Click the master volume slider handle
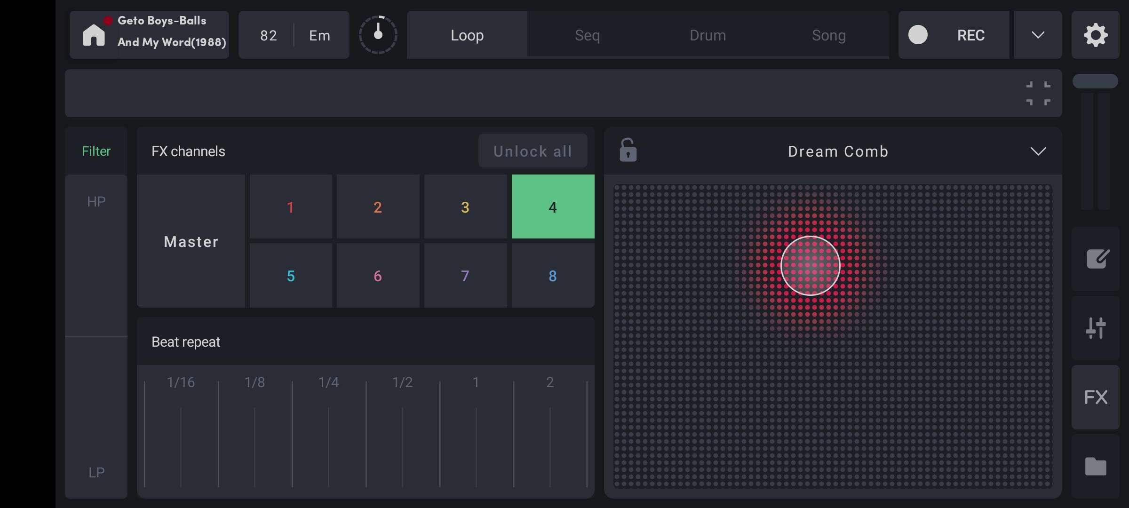 [x=1095, y=81]
